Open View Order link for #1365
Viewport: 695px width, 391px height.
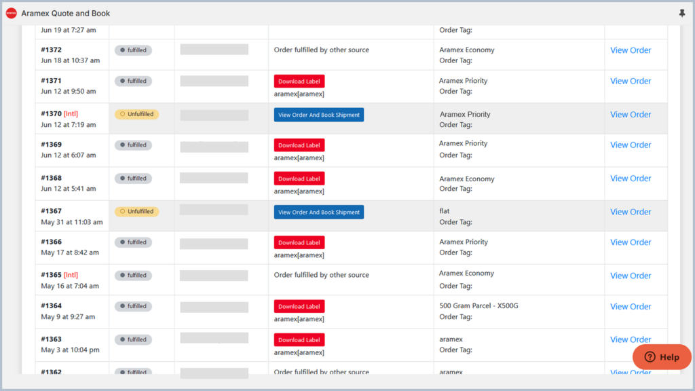pos(631,276)
